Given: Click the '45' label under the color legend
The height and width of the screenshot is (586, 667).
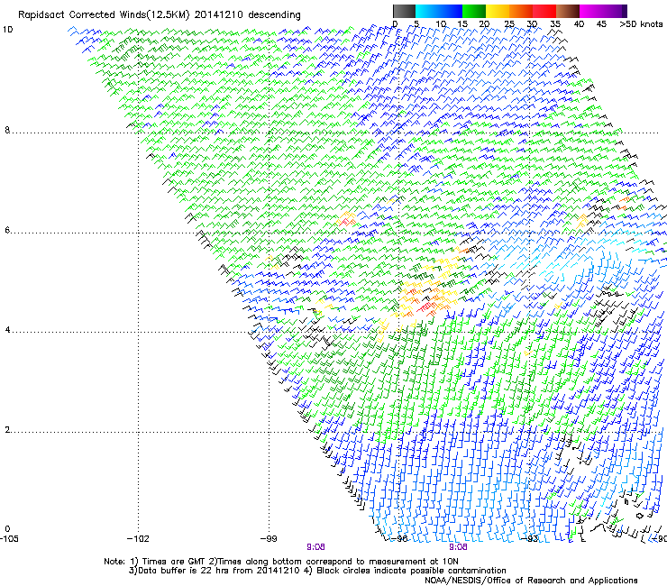Looking at the screenshot, I should [x=601, y=23].
